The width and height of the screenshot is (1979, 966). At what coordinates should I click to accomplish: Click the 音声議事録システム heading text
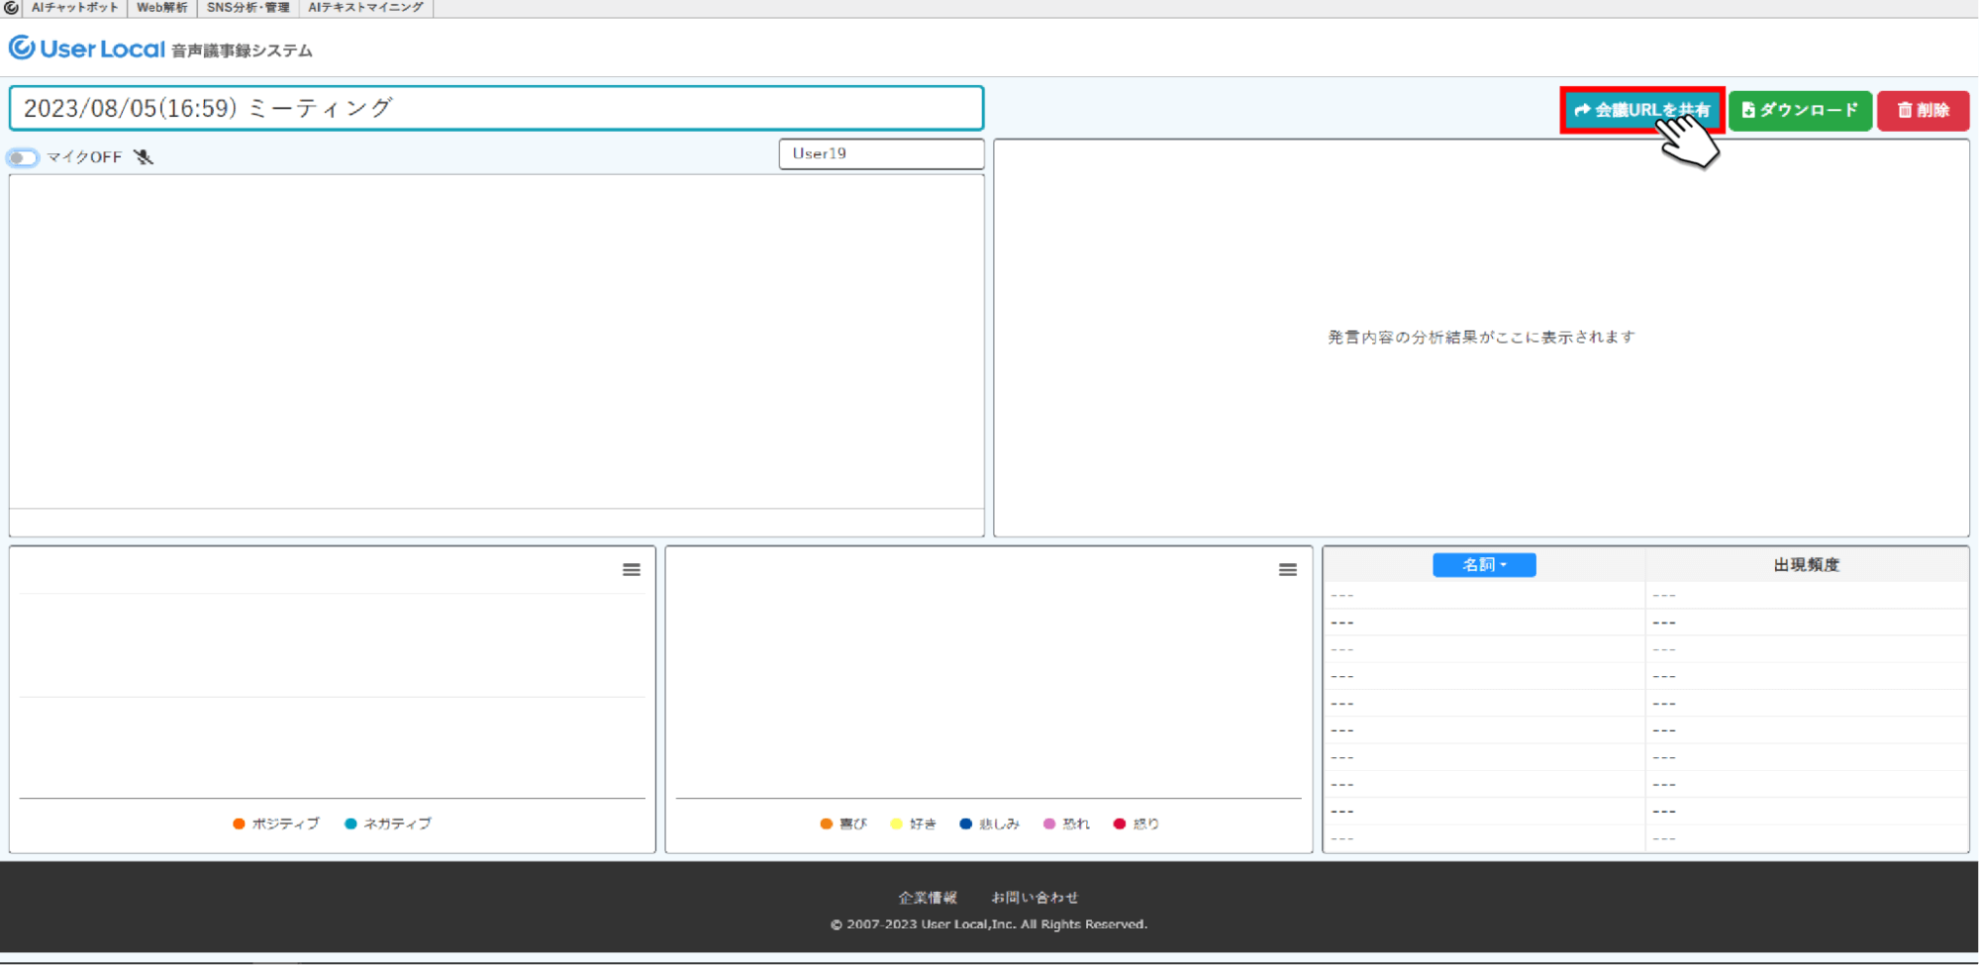(242, 50)
